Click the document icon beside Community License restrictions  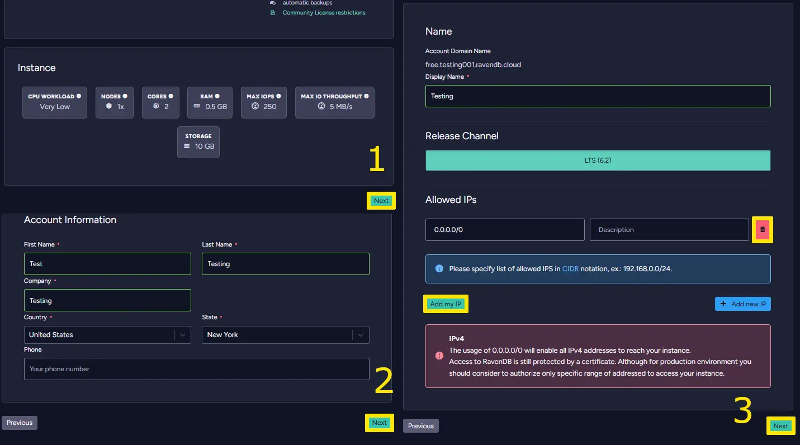pos(273,12)
